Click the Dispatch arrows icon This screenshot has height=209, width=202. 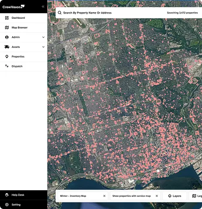[x=7, y=66]
